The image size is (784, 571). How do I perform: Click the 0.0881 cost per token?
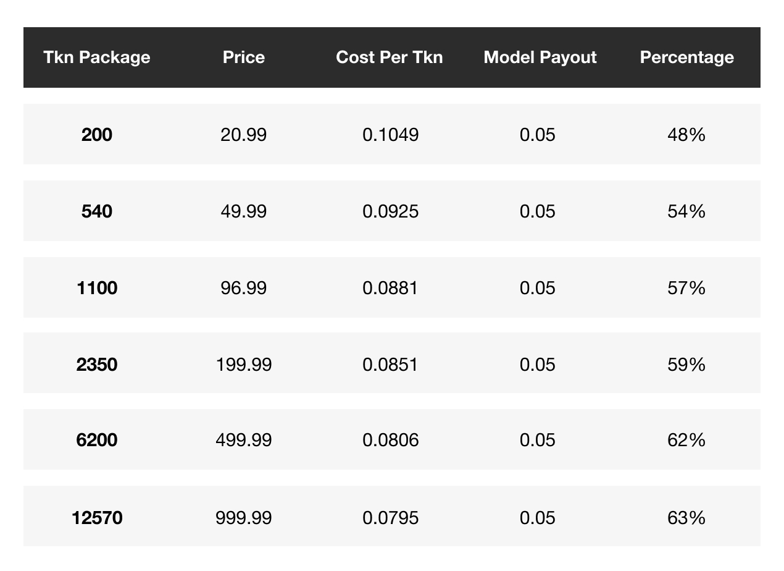pos(390,288)
